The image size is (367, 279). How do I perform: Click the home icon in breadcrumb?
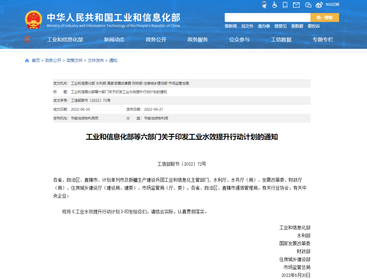[x=27, y=61]
